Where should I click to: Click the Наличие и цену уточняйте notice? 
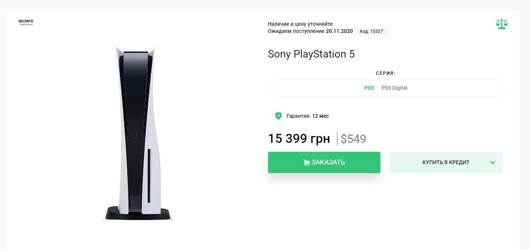pyautogui.click(x=300, y=24)
